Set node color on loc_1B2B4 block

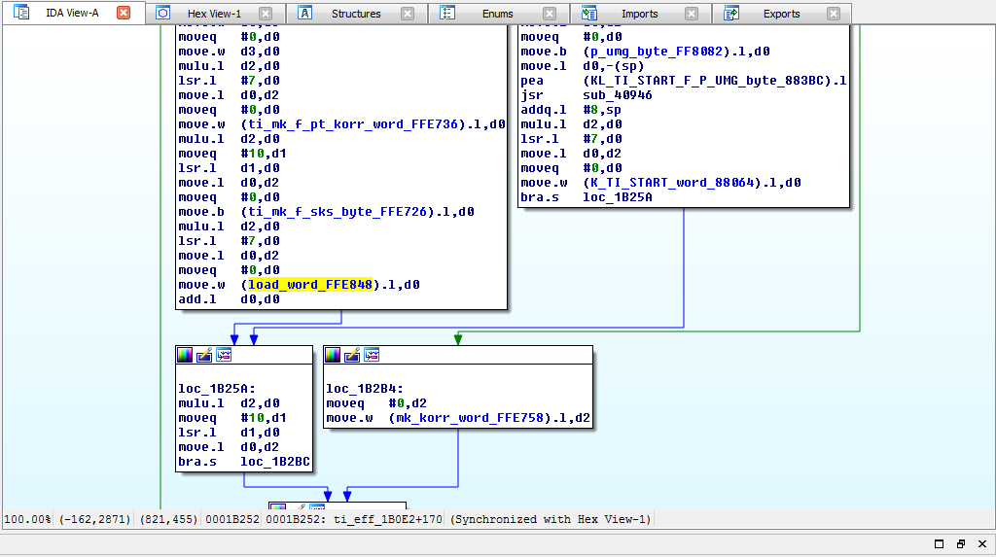click(333, 355)
